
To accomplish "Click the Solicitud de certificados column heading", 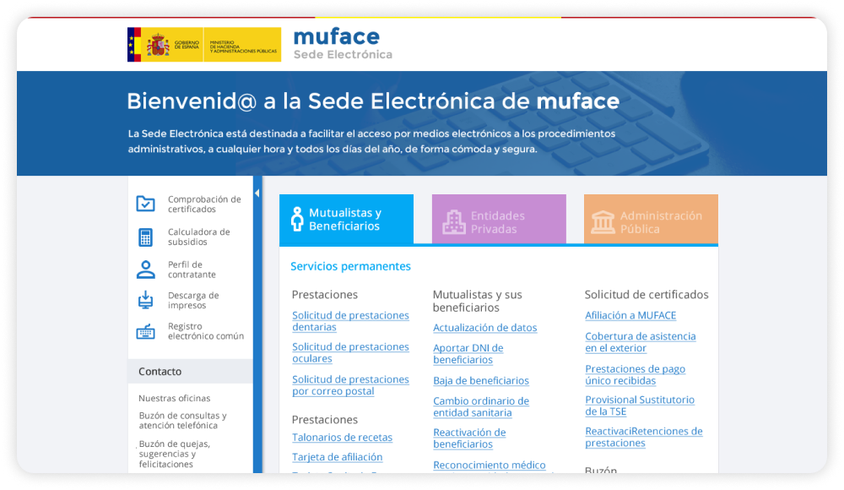I will click(x=647, y=295).
